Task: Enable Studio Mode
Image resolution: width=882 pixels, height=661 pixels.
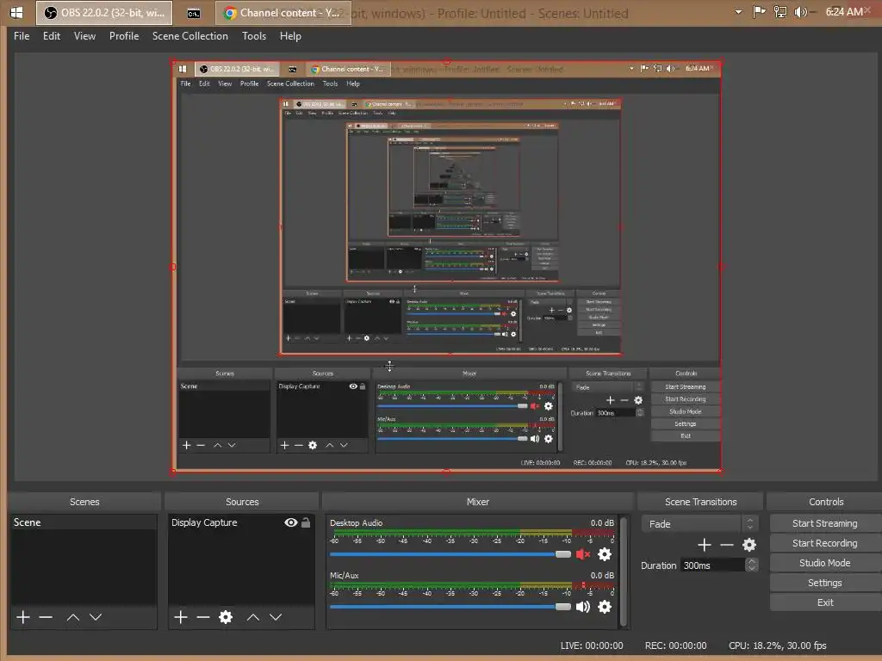Action: click(824, 563)
